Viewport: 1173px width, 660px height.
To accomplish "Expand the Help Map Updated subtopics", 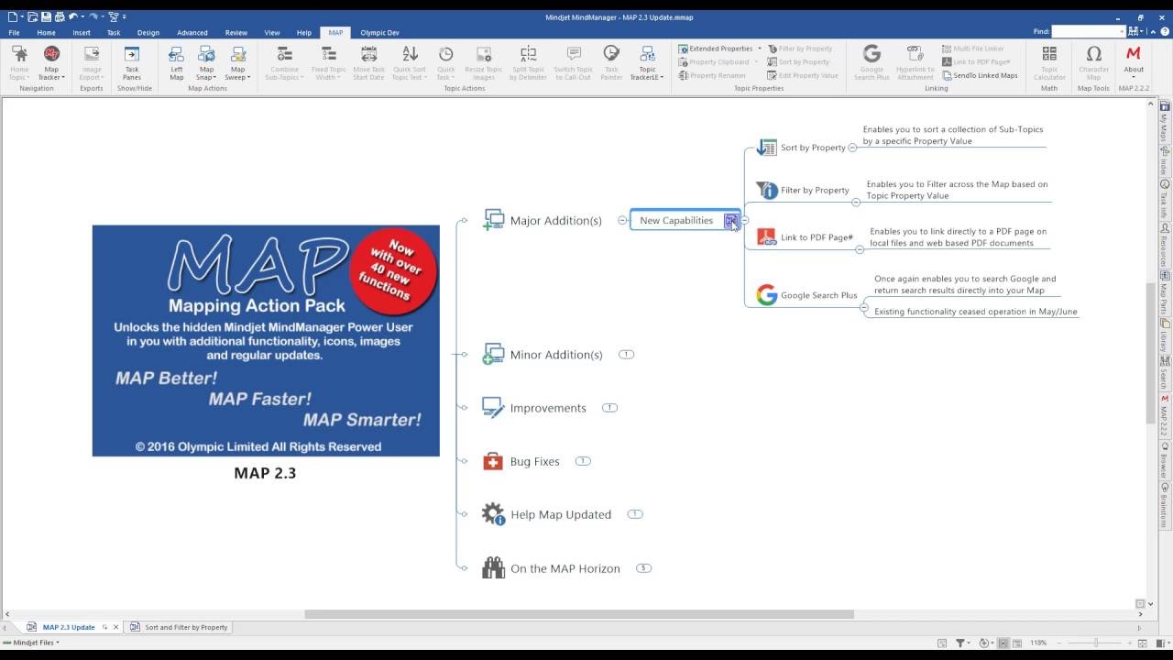I will (x=634, y=514).
